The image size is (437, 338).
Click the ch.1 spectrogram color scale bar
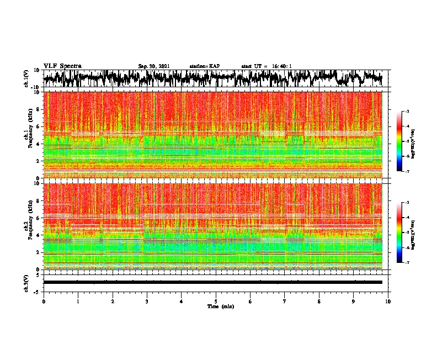pos(399,141)
